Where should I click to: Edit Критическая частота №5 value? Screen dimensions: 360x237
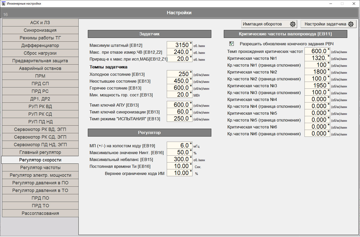317,113
